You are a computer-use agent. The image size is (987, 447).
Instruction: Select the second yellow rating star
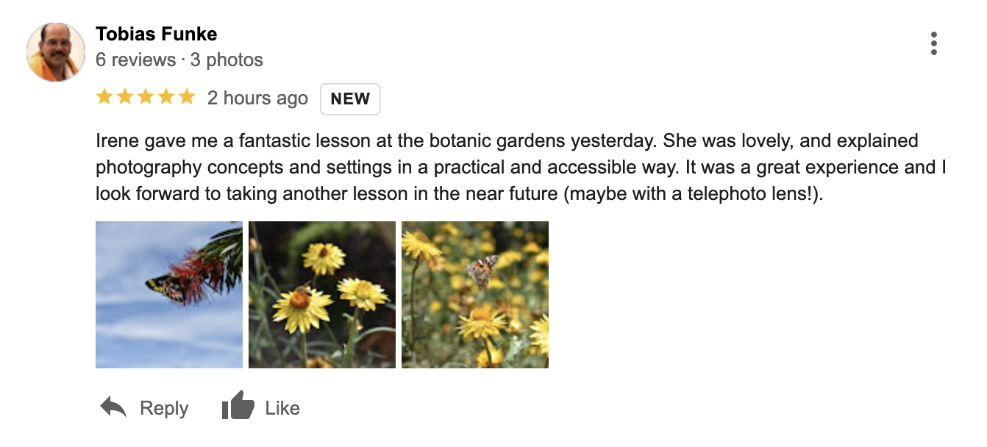click(125, 97)
